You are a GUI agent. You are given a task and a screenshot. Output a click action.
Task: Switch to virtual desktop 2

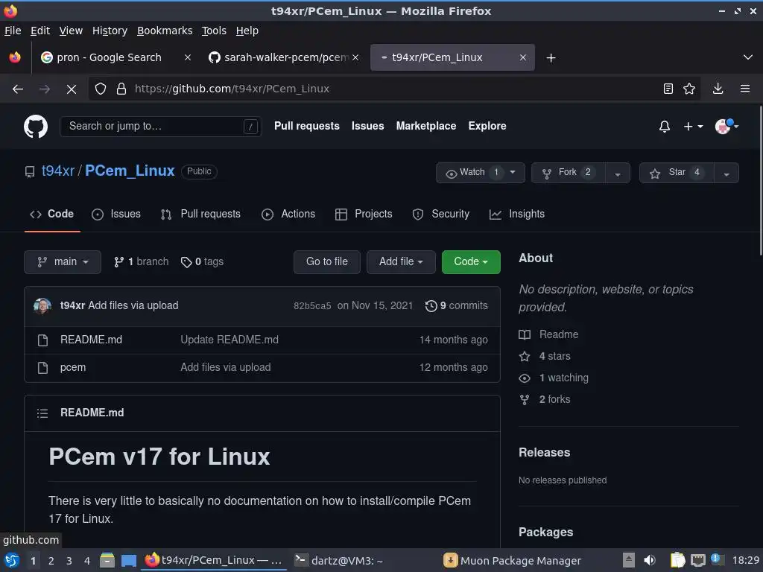(51, 561)
